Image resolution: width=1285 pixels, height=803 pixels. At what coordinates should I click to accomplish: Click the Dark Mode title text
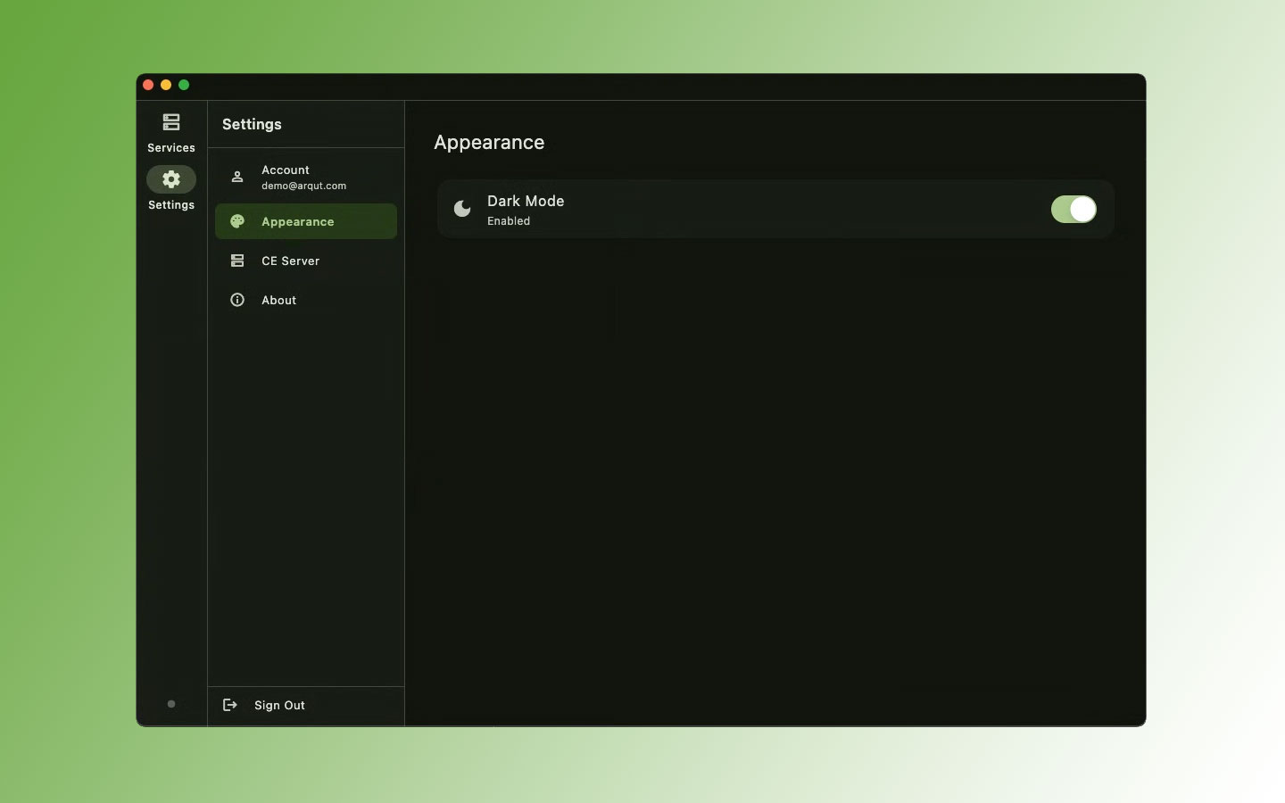tap(526, 201)
